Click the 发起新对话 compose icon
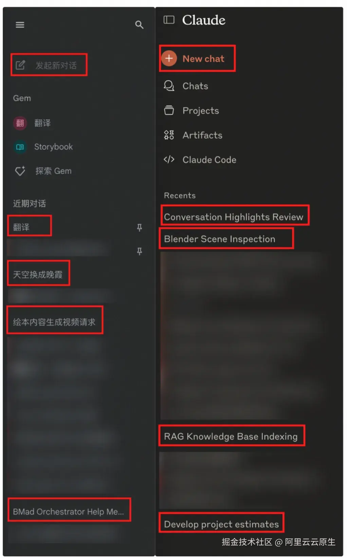 coord(20,65)
